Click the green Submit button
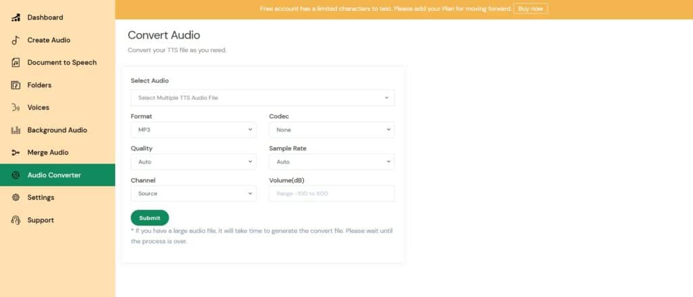Screen dimensions: 693x297 [x=150, y=217]
